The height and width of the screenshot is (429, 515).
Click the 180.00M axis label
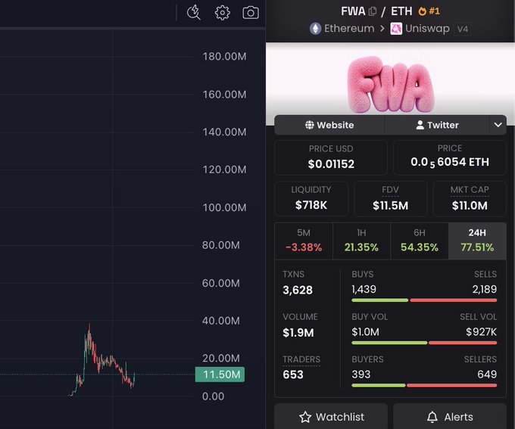tap(225, 57)
